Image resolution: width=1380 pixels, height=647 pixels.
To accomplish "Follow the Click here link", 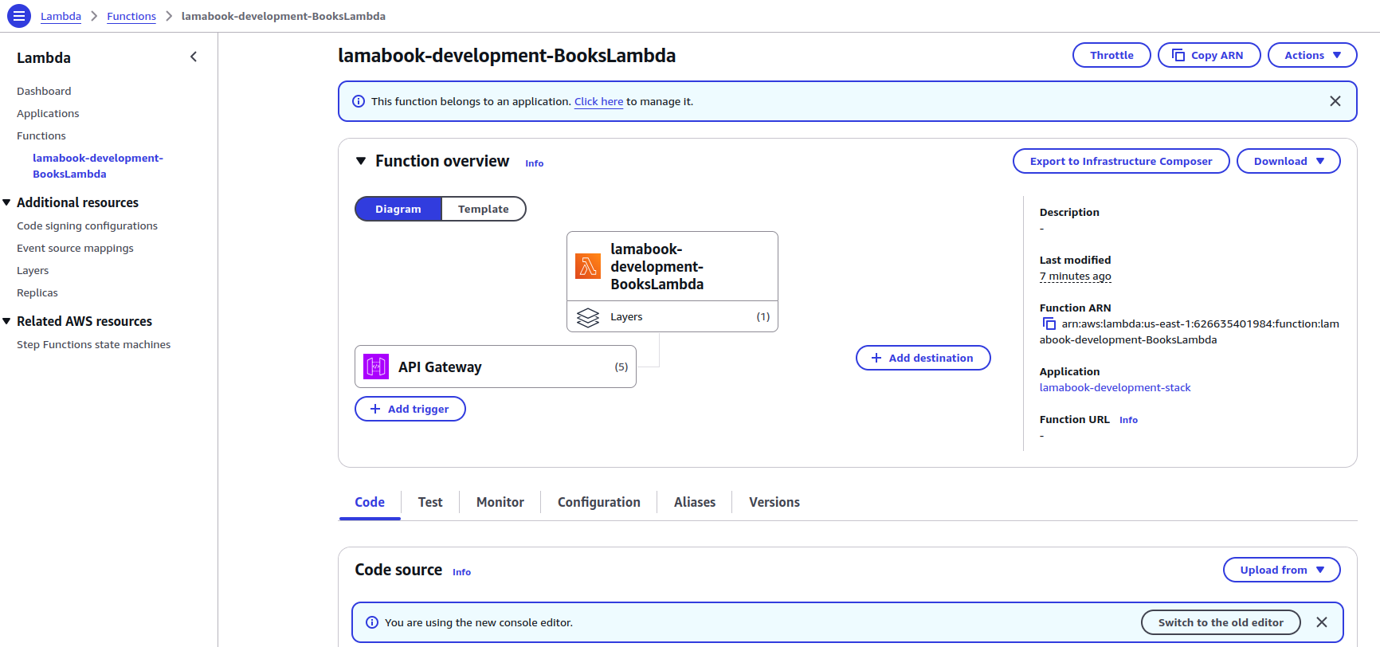I will pos(598,101).
